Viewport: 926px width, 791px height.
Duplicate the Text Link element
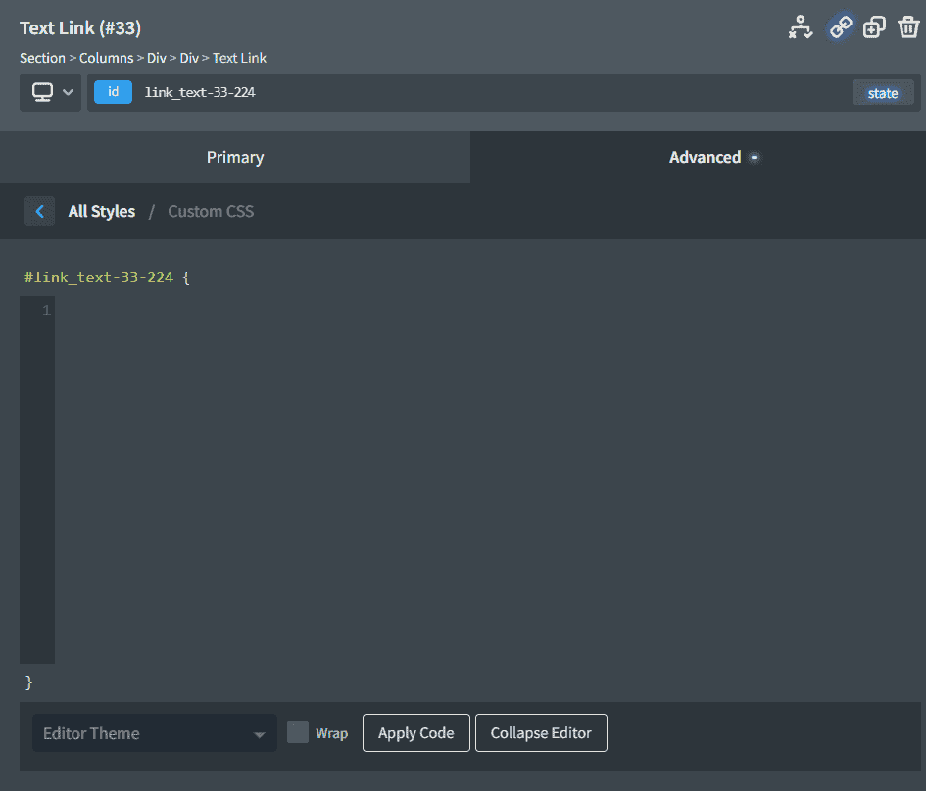(874, 27)
